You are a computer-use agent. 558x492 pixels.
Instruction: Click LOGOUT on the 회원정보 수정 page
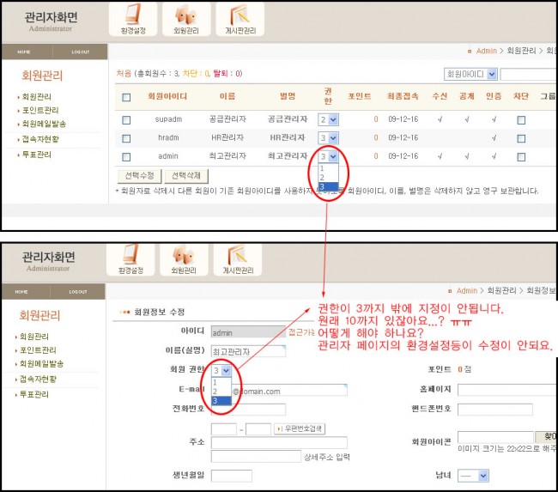78,292
